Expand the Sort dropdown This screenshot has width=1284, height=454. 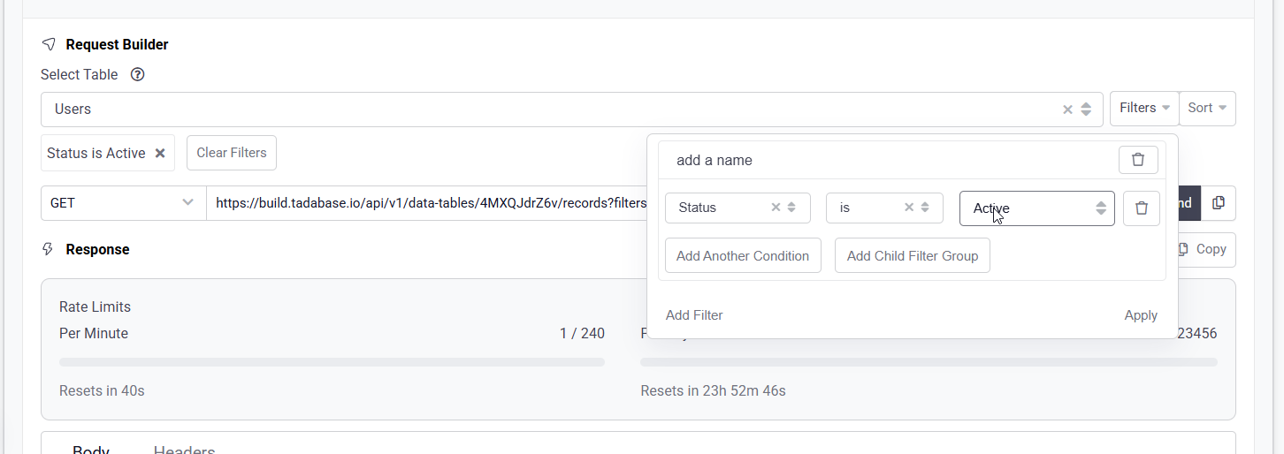point(1206,109)
